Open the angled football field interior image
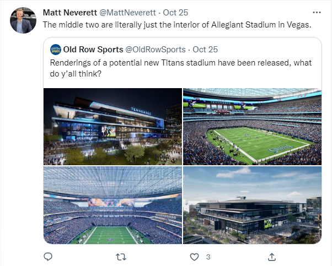Screen dimensions: 332x266 coord(252,126)
